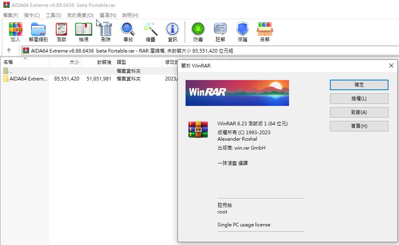Click the 首頁(H) home page button
This screenshot has height=245, width=399.
[x=359, y=126]
